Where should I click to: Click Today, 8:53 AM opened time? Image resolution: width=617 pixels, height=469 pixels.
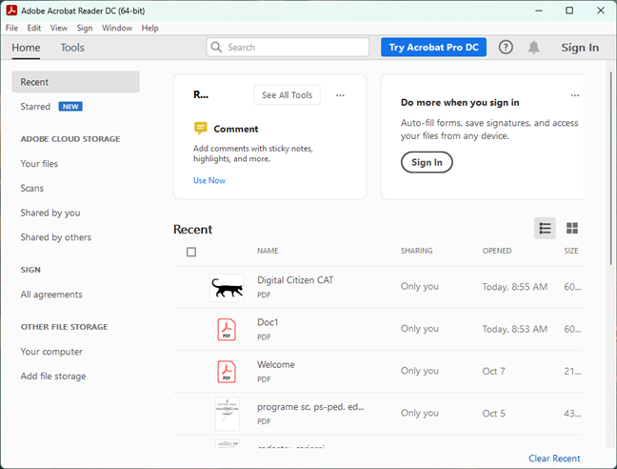[515, 329]
